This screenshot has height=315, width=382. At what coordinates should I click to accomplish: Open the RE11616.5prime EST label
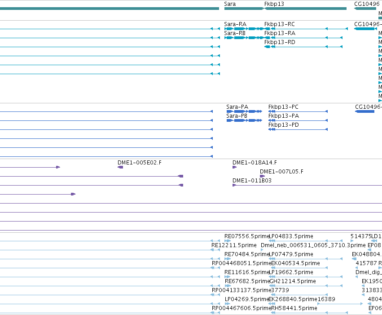click(x=246, y=272)
